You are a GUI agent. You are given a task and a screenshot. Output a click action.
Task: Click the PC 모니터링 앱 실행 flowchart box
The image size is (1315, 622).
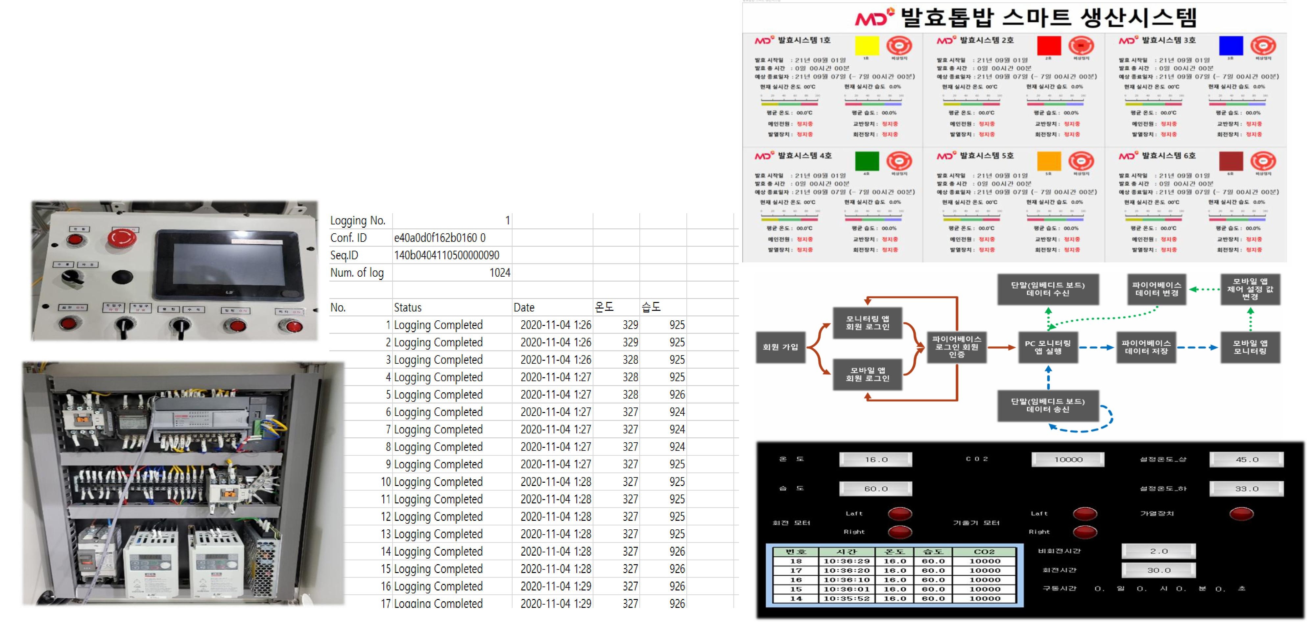click(x=1048, y=347)
